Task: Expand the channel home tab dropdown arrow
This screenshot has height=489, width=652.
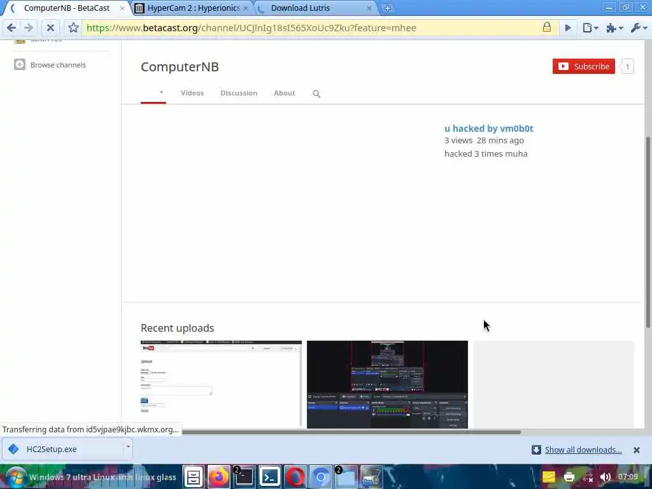Action: point(161,92)
